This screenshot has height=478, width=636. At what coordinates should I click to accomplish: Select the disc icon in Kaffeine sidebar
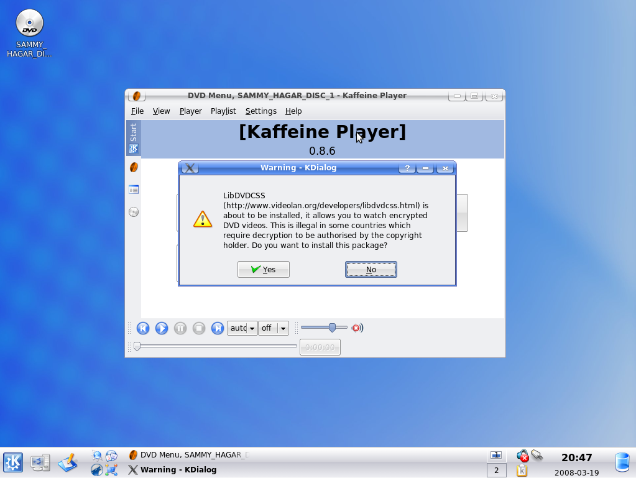(x=134, y=212)
